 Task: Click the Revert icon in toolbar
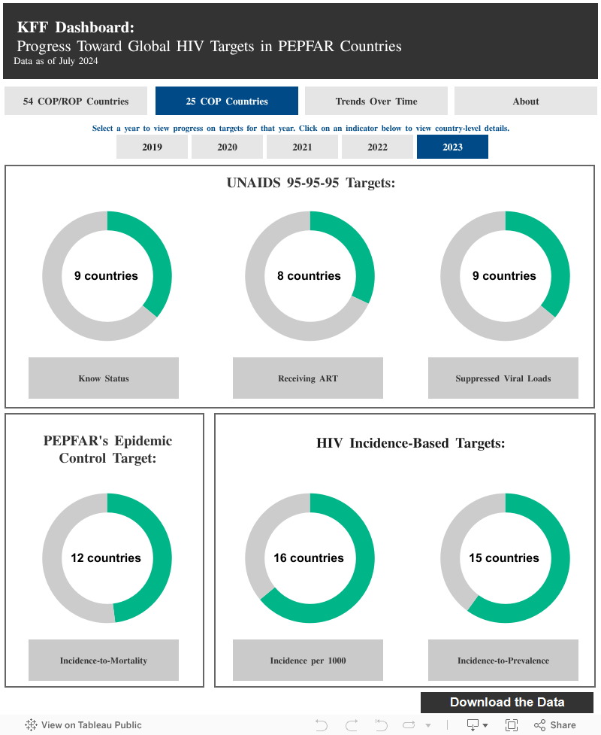click(381, 725)
